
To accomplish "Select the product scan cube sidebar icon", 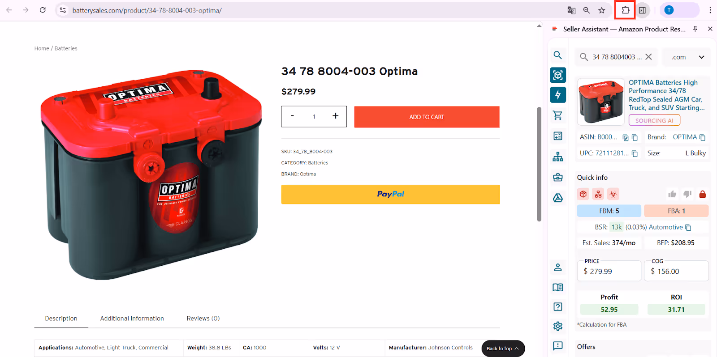I will (558, 75).
